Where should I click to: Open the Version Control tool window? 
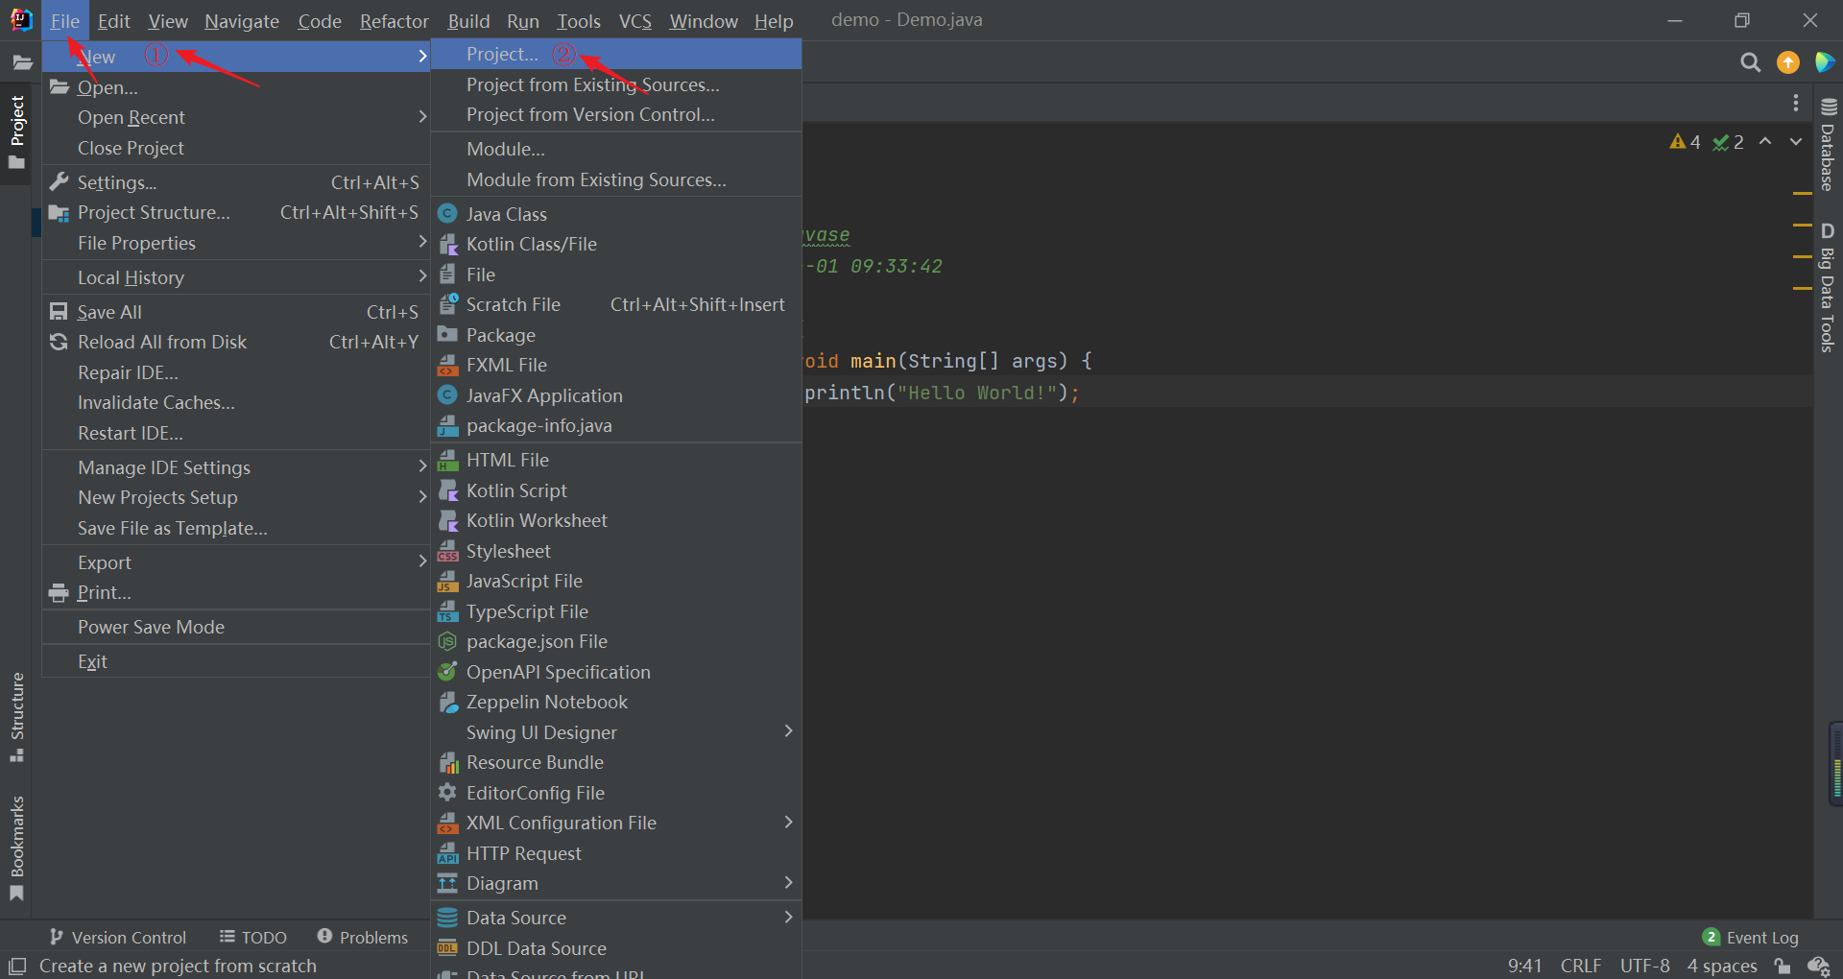pyautogui.click(x=117, y=937)
